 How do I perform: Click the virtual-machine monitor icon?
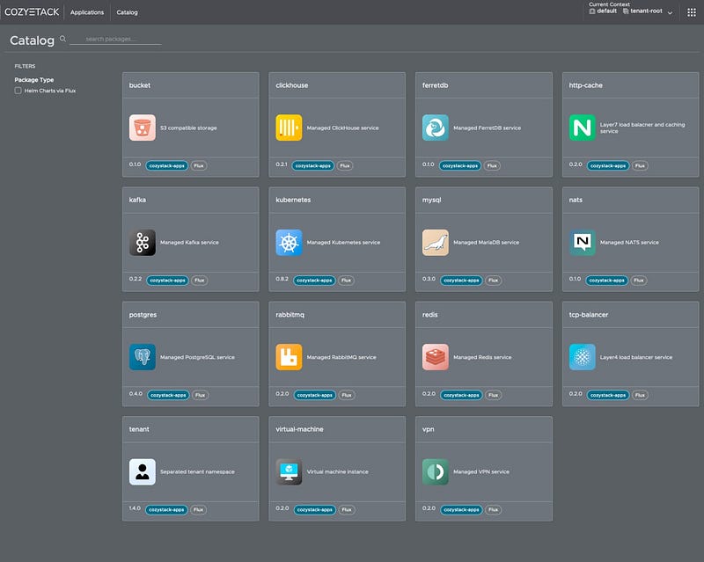coord(289,471)
